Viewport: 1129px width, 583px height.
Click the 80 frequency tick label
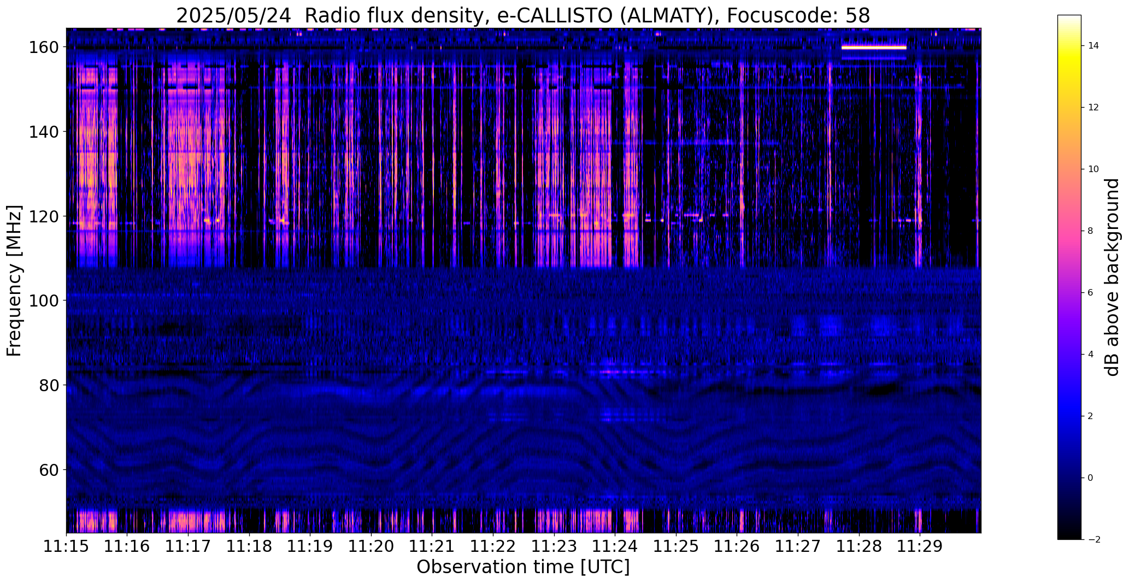coord(49,385)
